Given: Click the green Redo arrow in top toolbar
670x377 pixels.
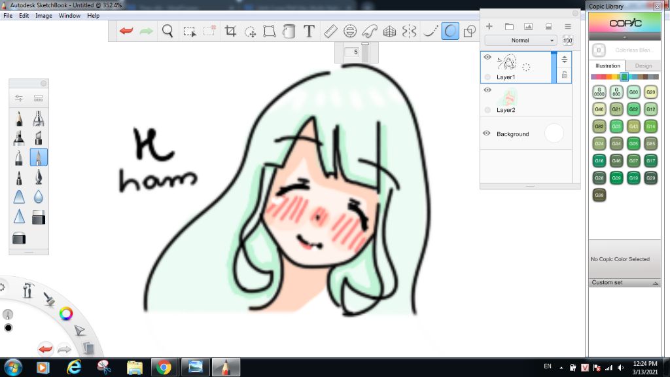Looking at the screenshot, I should coord(146,31).
